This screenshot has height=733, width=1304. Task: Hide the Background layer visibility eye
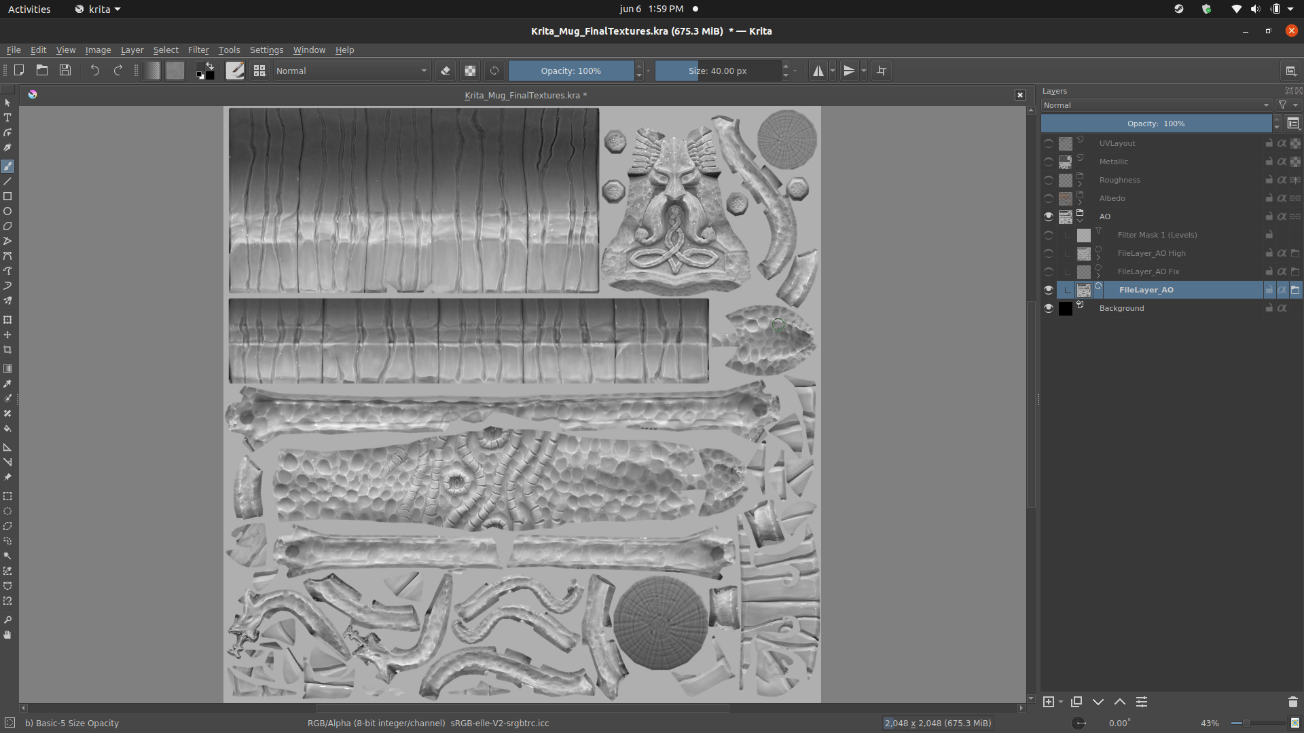1049,308
